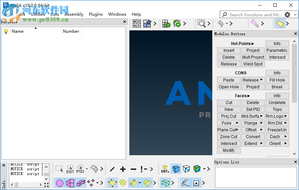Open the dropdown arrow next to Undo

227,24
